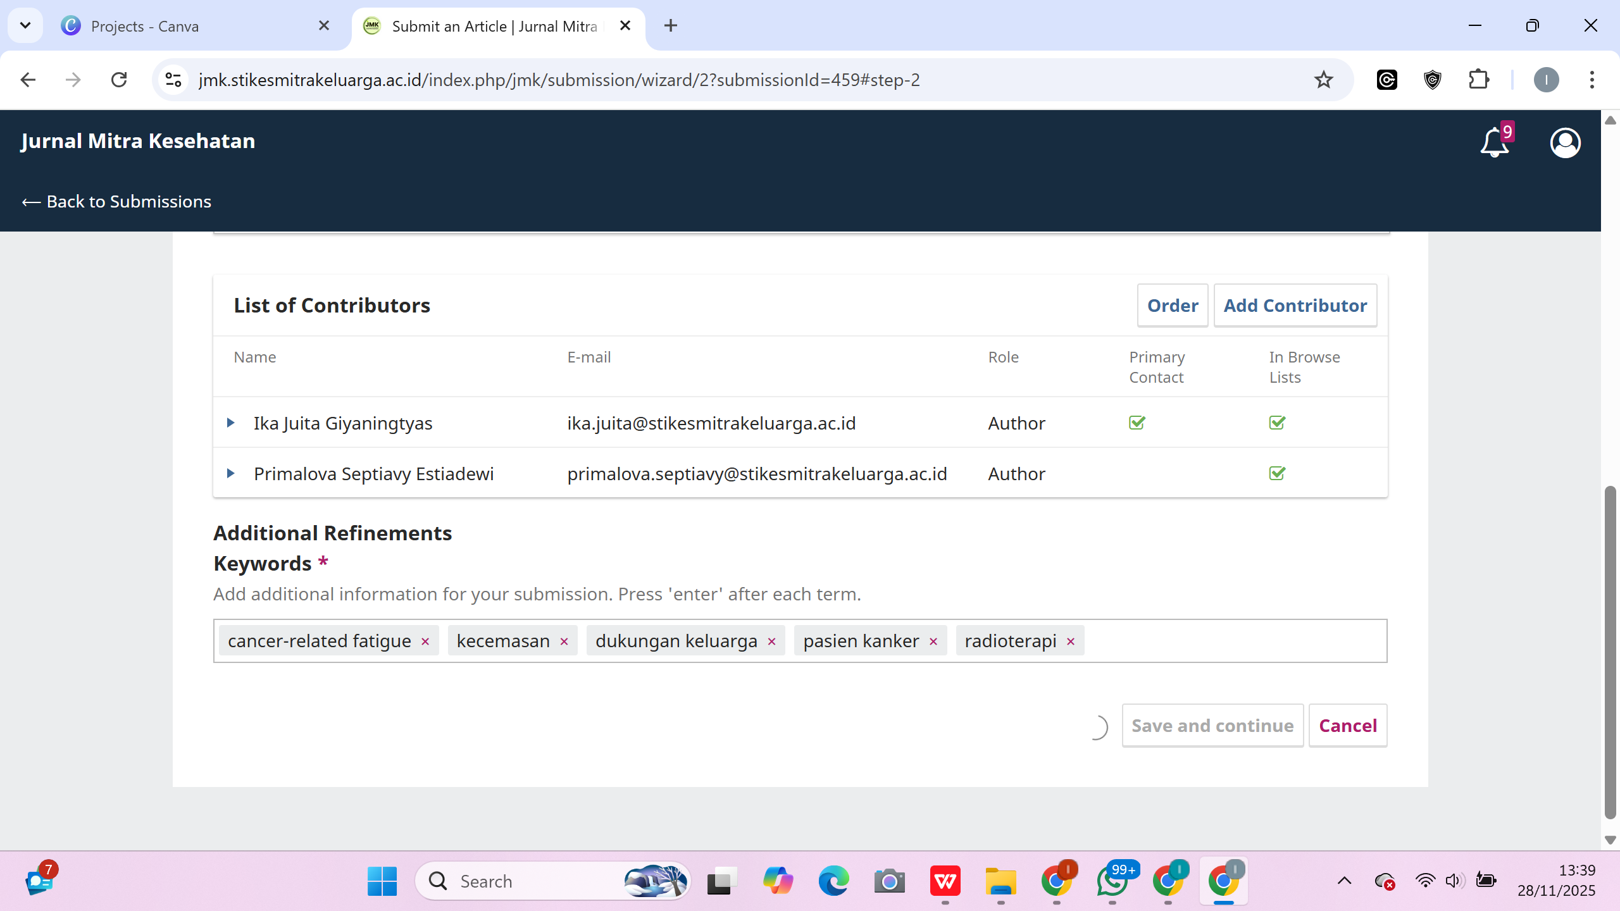This screenshot has width=1620, height=911.
Task: Open the browser extensions puzzle icon
Action: coord(1478,80)
